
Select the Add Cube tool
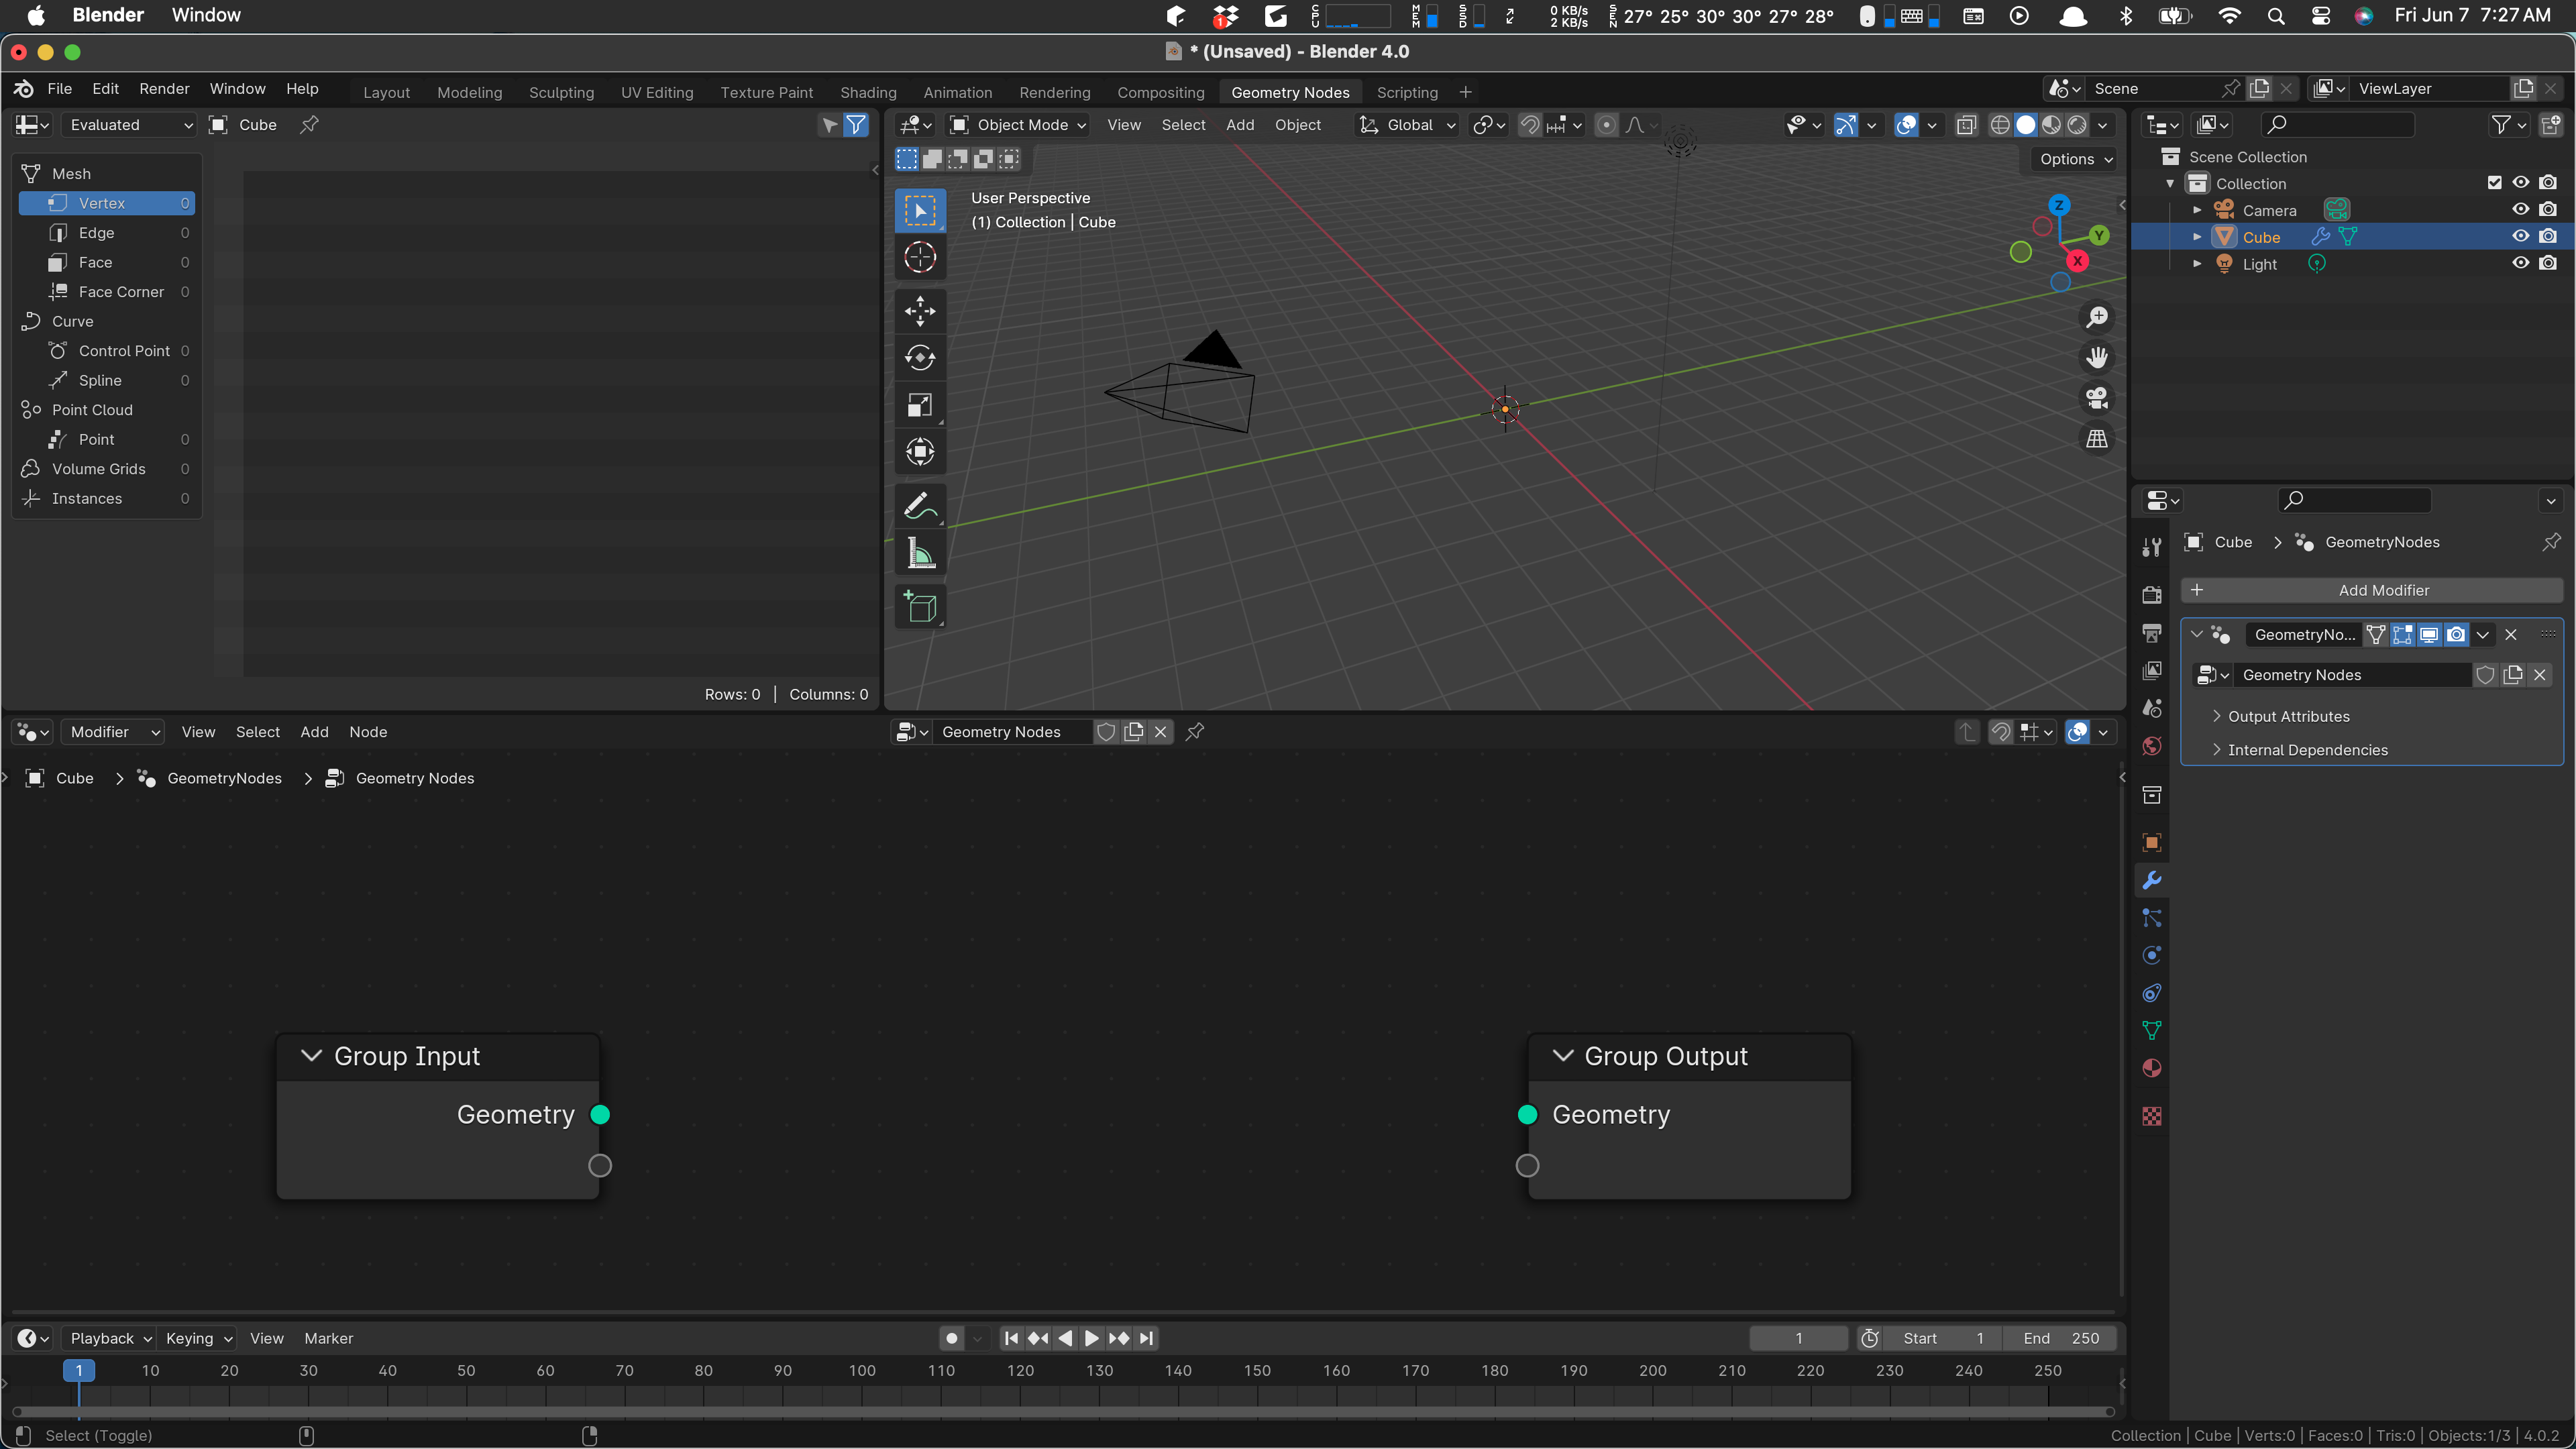919,607
